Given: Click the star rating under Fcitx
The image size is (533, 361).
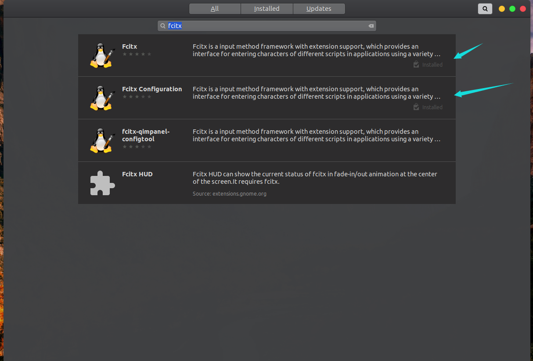Looking at the screenshot, I should (x=137, y=54).
